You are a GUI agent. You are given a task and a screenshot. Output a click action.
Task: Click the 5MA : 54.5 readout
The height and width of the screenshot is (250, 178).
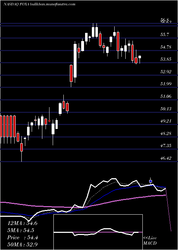(21, 230)
